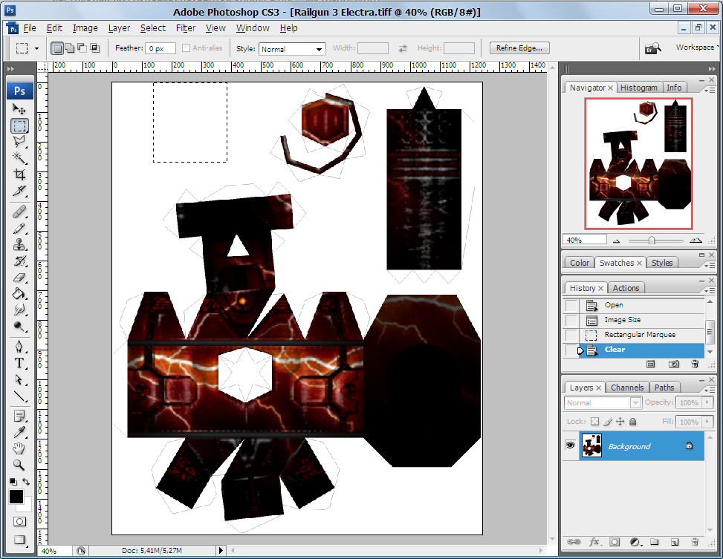
Task: Select the Slice tool
Action: point(19,190)
